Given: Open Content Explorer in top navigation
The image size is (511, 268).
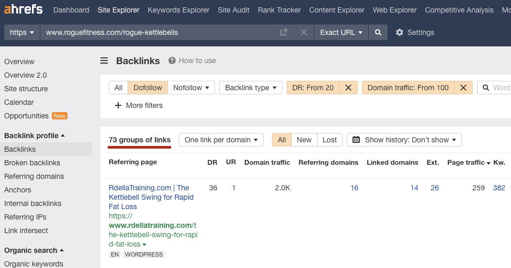Looking at the screenshot, I should pyautogui.click(x=337, y=10).
